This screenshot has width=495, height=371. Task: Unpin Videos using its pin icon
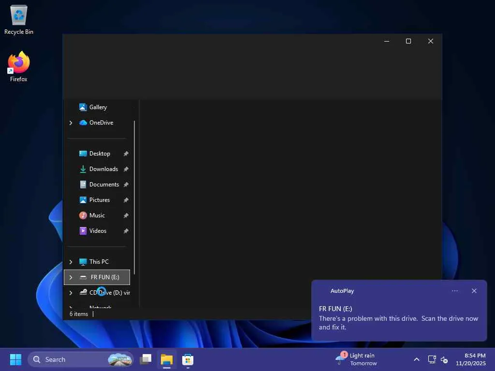(126, 231)
